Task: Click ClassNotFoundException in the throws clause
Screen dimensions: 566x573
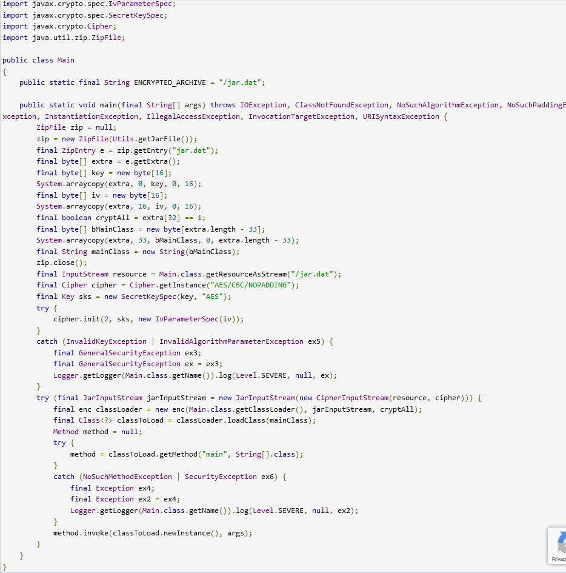Action: point(341,105)
